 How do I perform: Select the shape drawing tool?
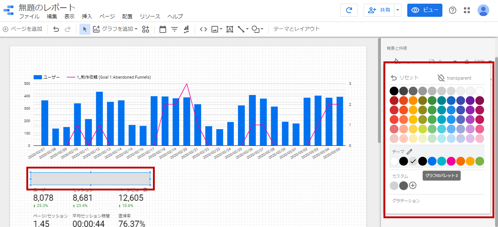pyautogui.click(x=256, y=29)
